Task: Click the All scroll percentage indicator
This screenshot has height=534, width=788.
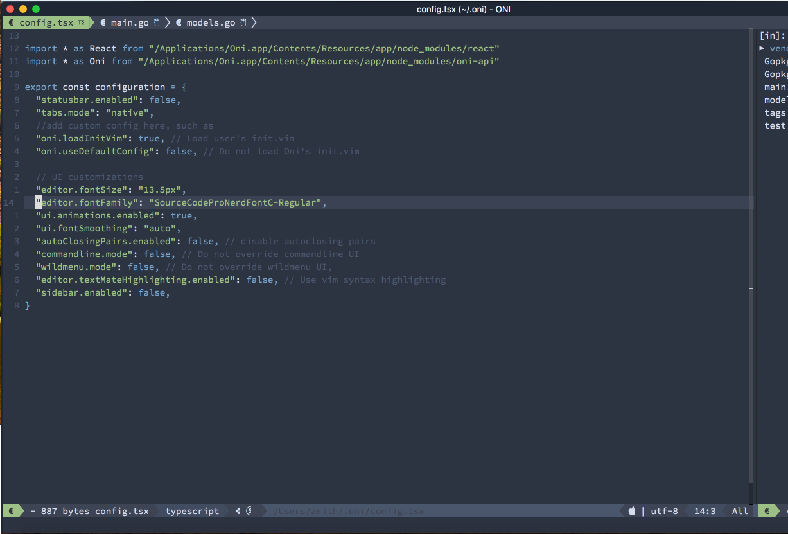Action: [x=740, y=511]
